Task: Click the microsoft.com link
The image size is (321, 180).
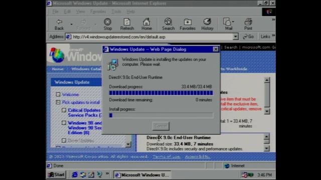Action: click(256, 47)
